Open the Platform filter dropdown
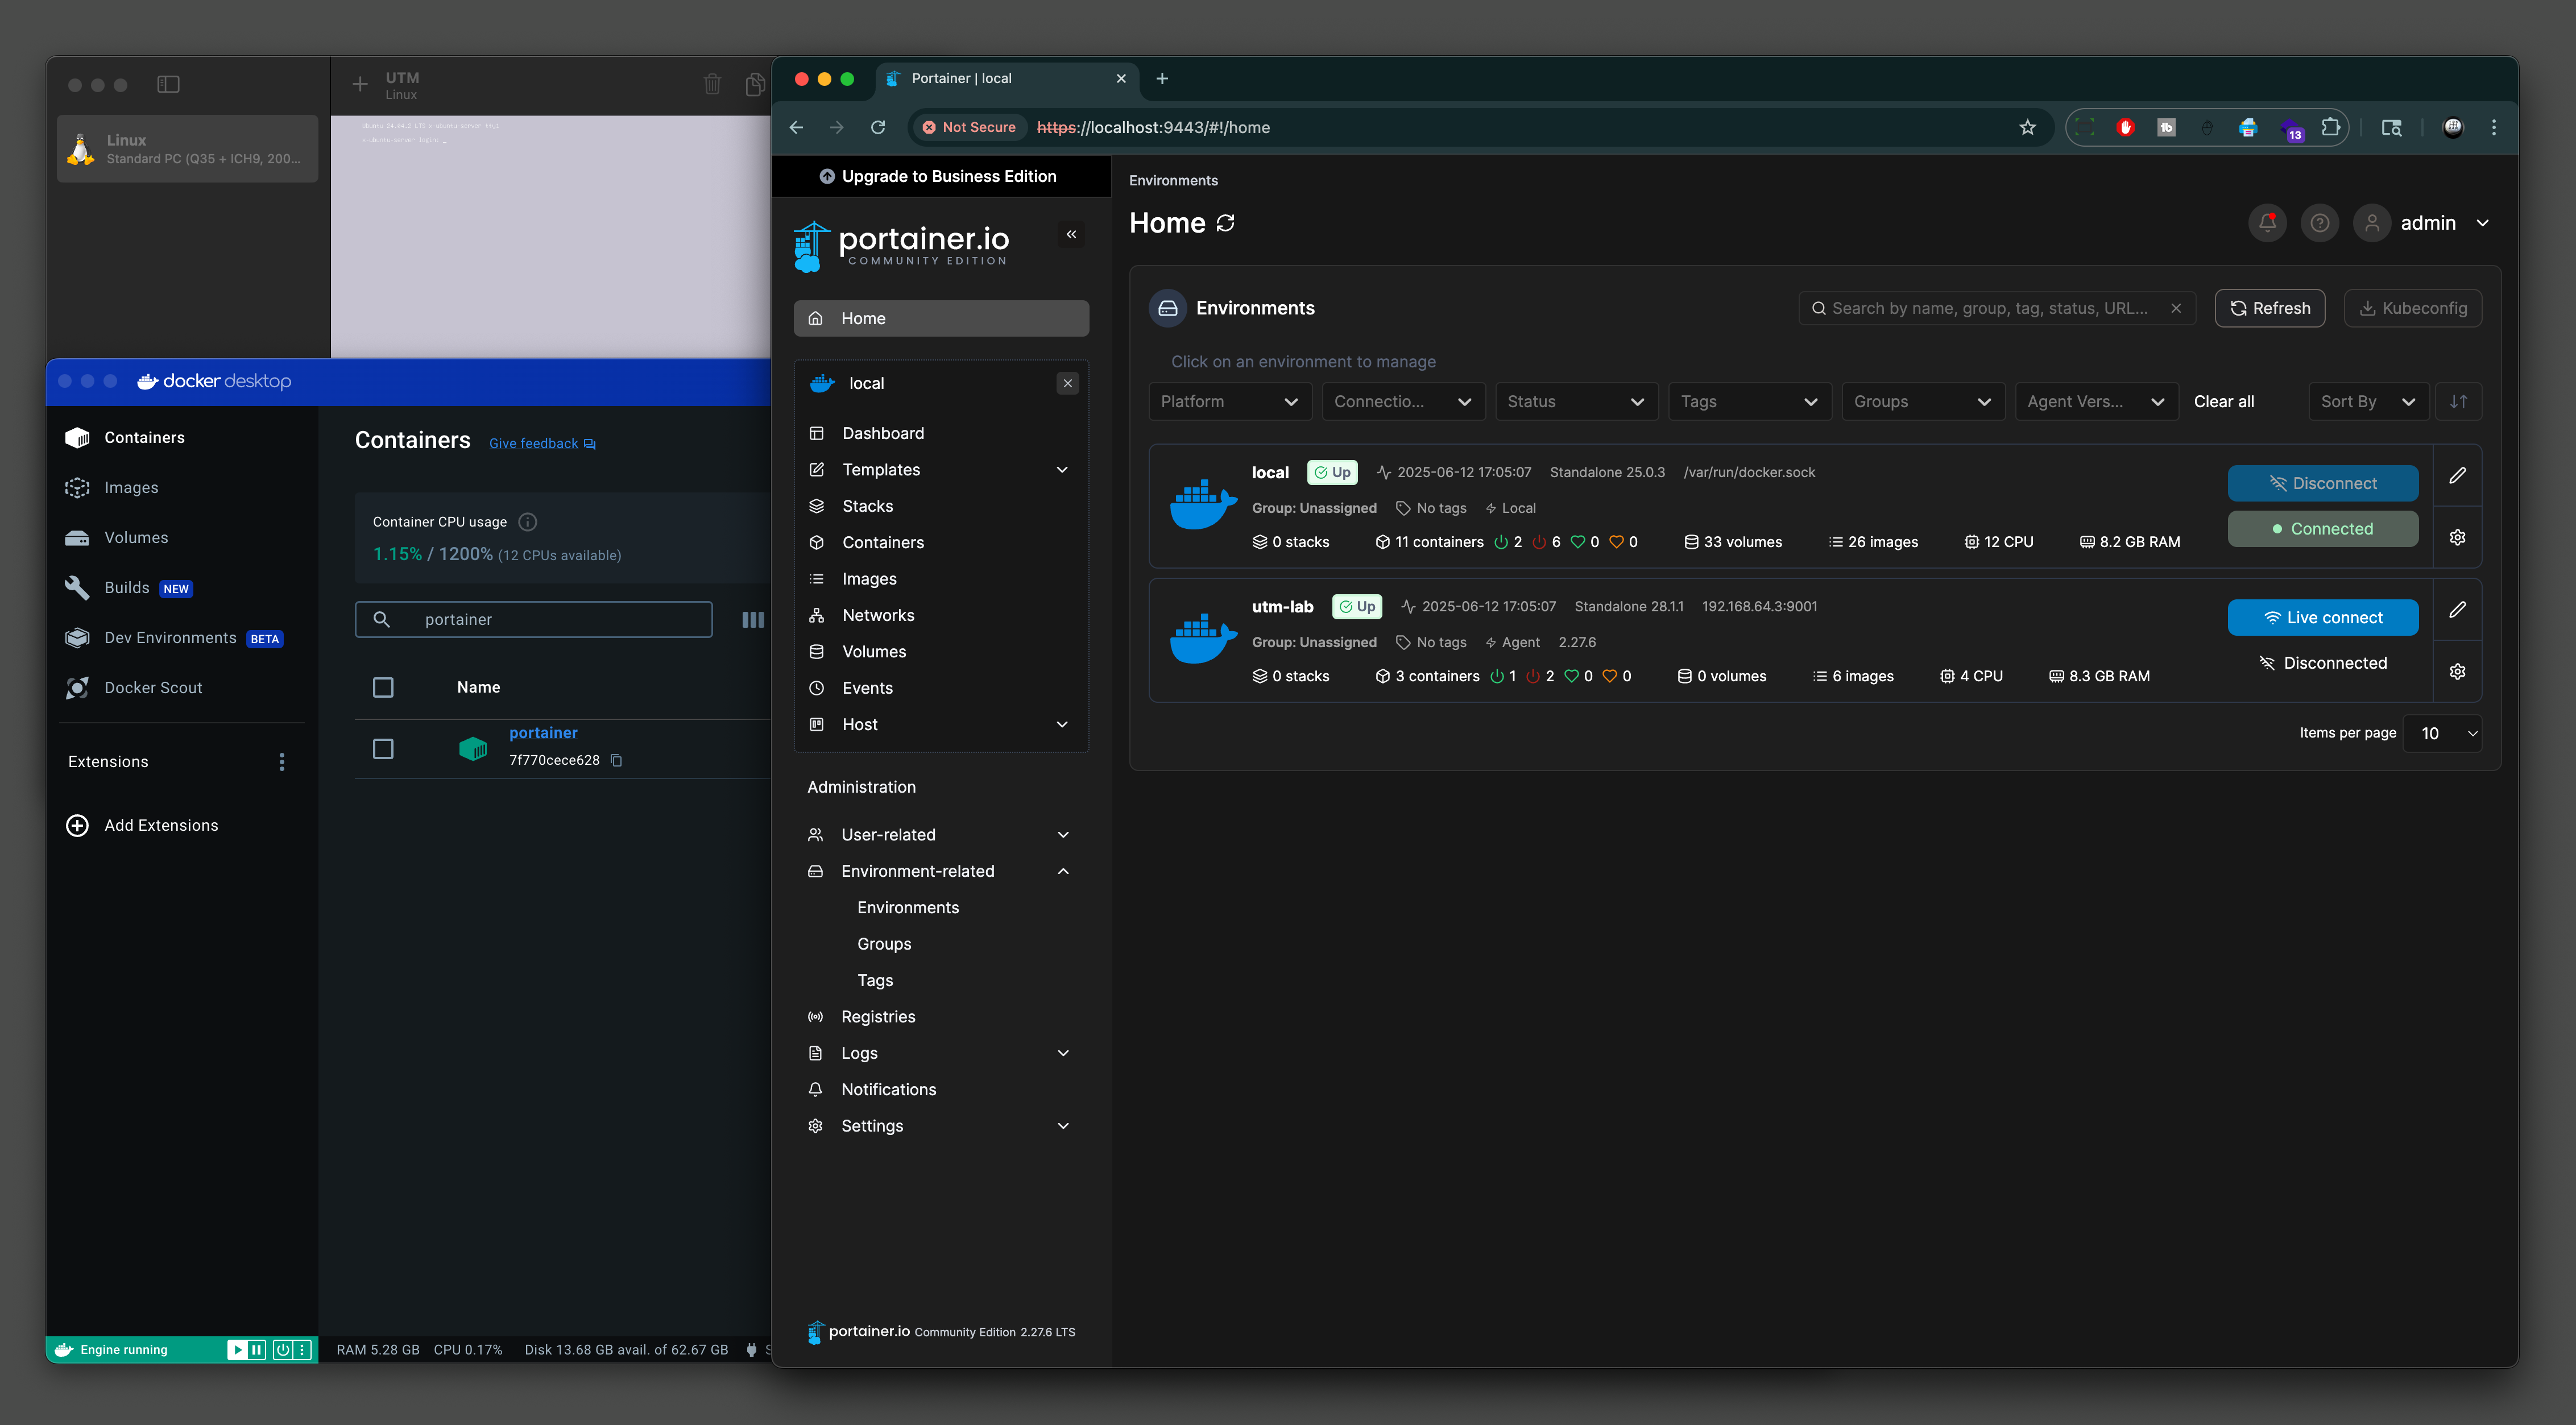The width and height of the screenshot is (2576, 1425). 1229,402
